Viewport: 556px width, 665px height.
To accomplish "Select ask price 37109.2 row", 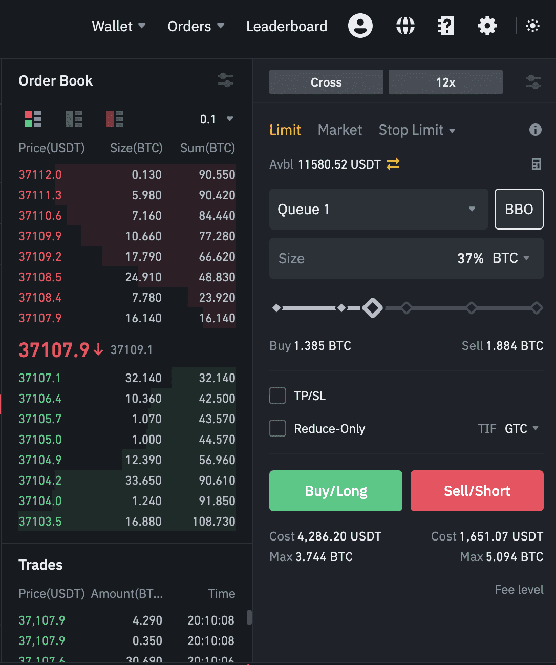I will click(127, 257).
